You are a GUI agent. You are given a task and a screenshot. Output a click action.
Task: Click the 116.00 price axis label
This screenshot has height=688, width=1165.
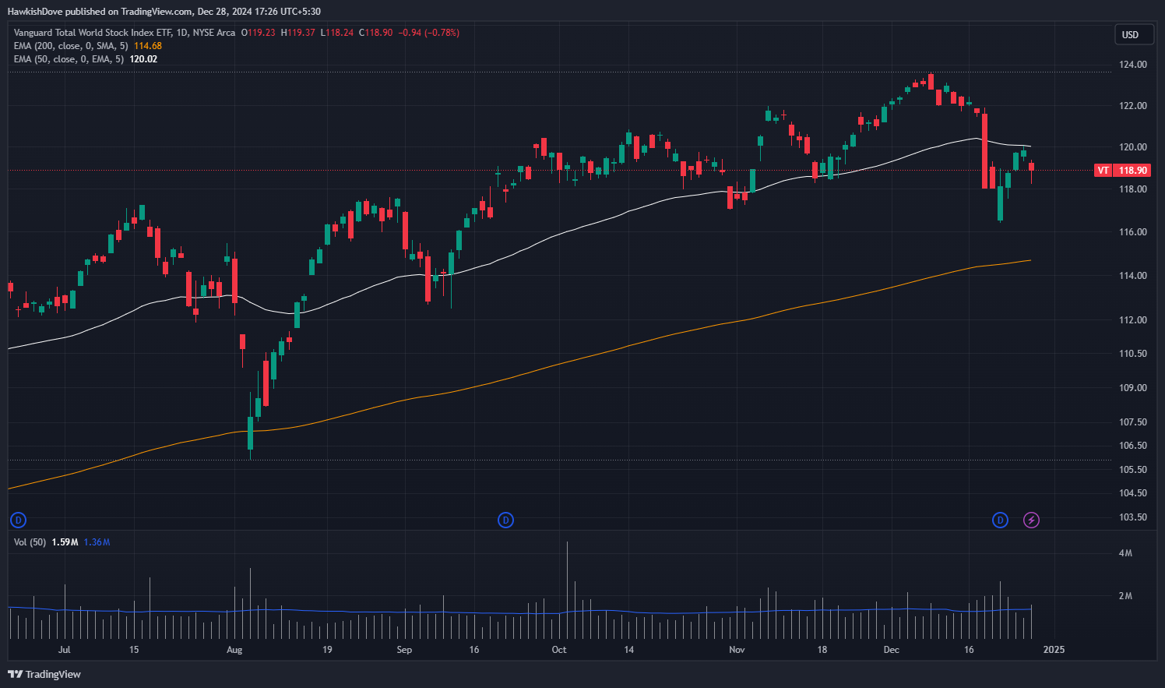(x=1132, y=231)
